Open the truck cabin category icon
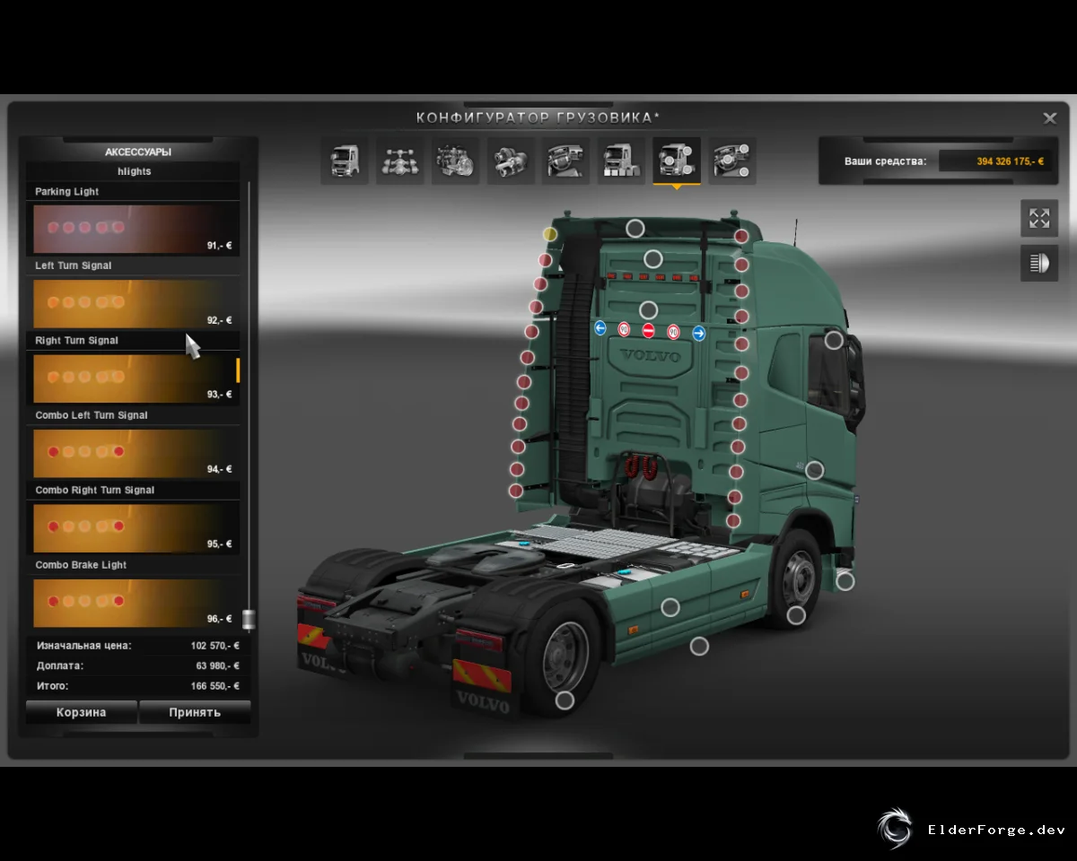1077x861 pixels. coord(345,161)
